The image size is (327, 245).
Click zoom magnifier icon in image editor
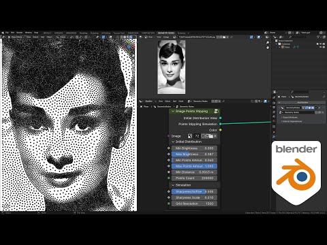click(268, 43)
